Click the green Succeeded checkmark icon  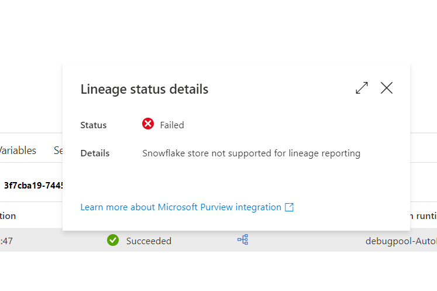click(113, 240)
